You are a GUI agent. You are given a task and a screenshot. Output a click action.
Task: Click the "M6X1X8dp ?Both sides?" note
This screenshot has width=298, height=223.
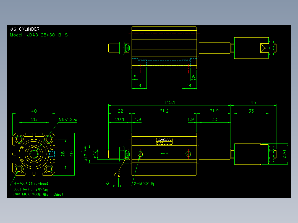43,194
